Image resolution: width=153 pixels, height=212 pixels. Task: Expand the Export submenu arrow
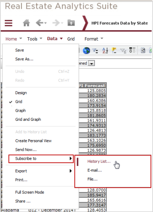(70, 171)
